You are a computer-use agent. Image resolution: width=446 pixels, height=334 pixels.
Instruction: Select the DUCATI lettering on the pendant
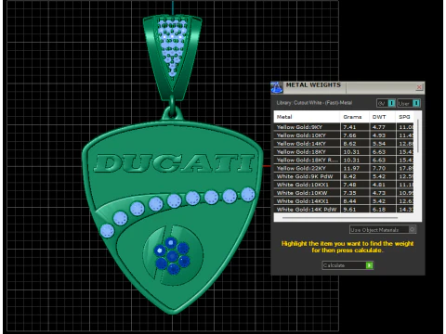[174, 163]
